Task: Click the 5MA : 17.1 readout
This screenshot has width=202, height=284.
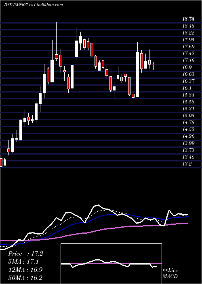Action: 23,262
